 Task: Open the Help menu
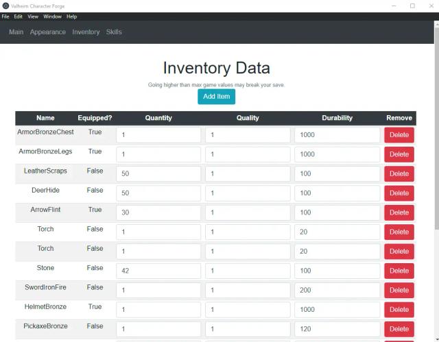point(71,16)
